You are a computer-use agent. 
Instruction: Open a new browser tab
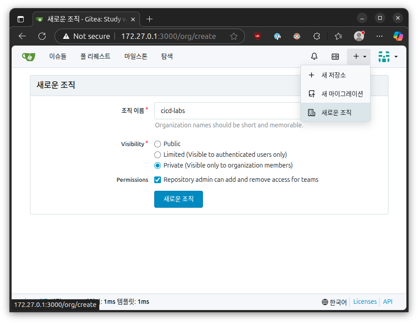[150, 19]
